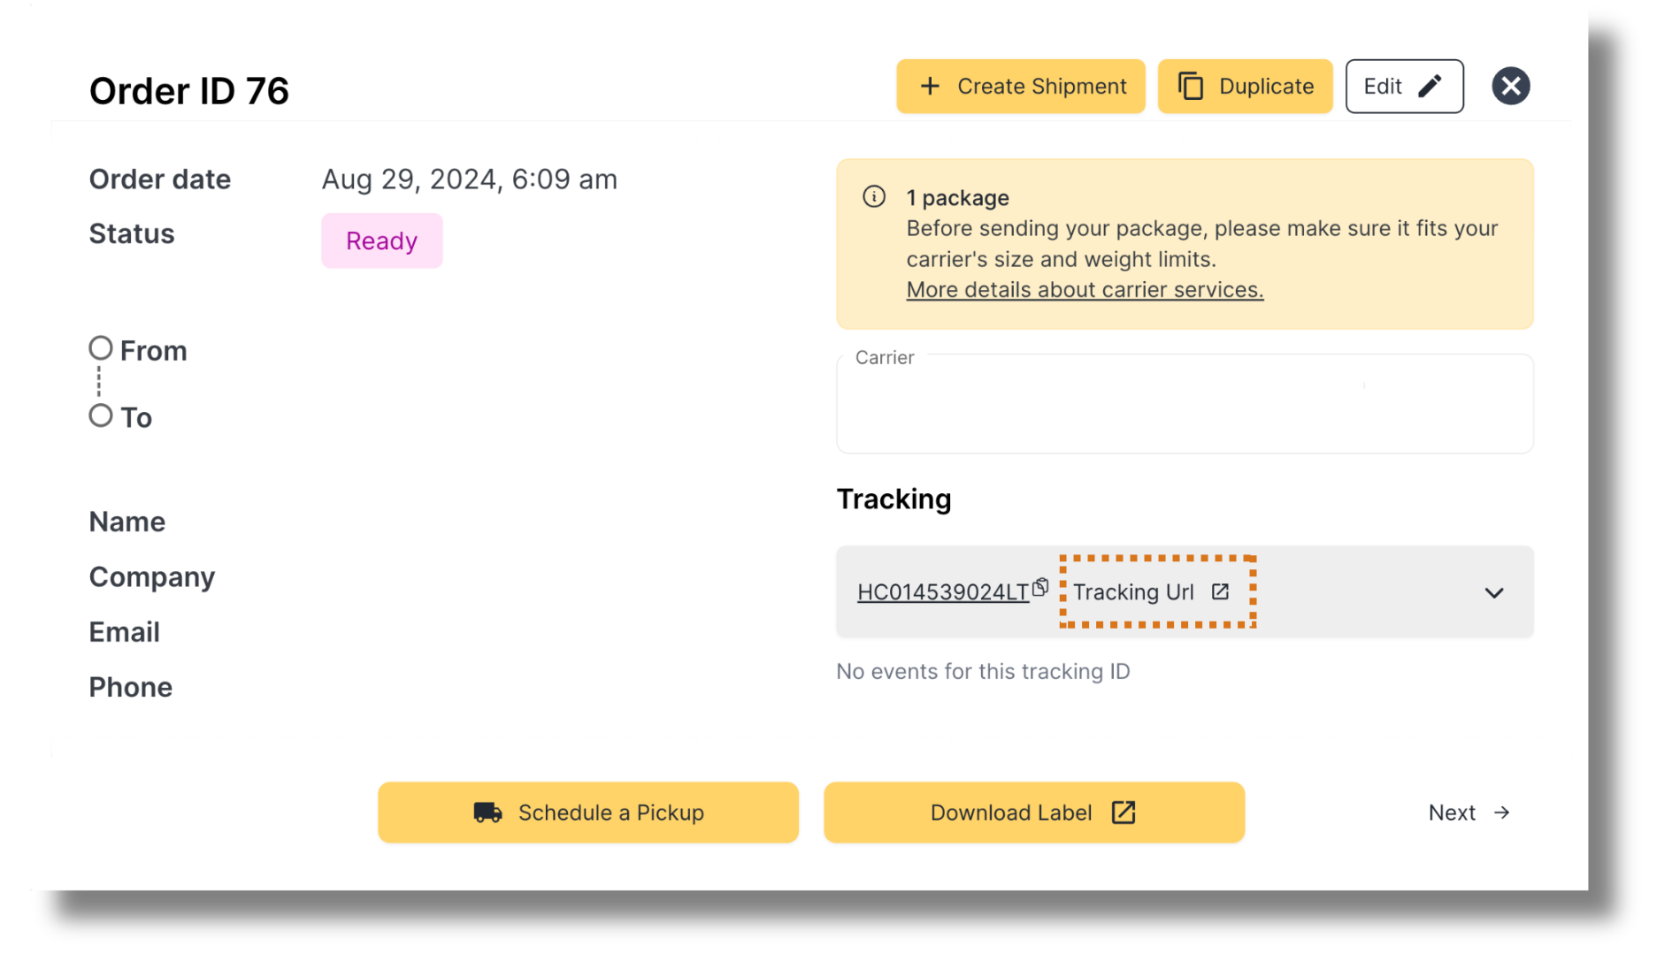Open the Tracking Url external link icon
The height and width of the screenshot is (953, 1672).
click(1222, 592)
